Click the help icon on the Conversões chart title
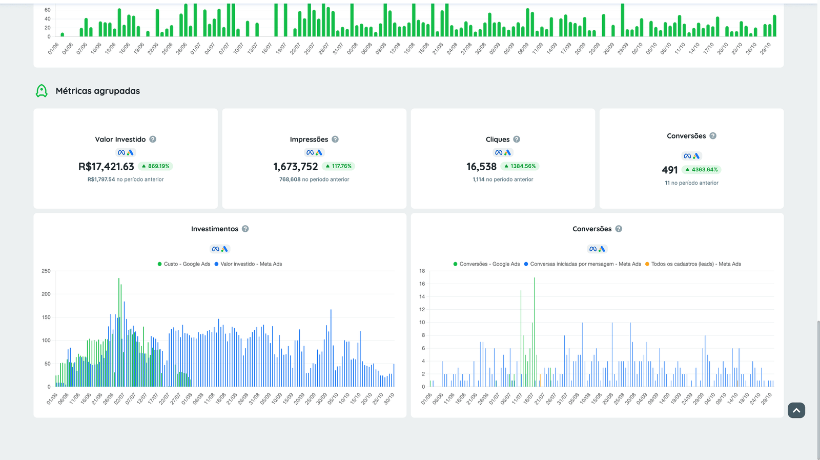The height and width of the screenshot is (460, 820). (x=619, y=229)
